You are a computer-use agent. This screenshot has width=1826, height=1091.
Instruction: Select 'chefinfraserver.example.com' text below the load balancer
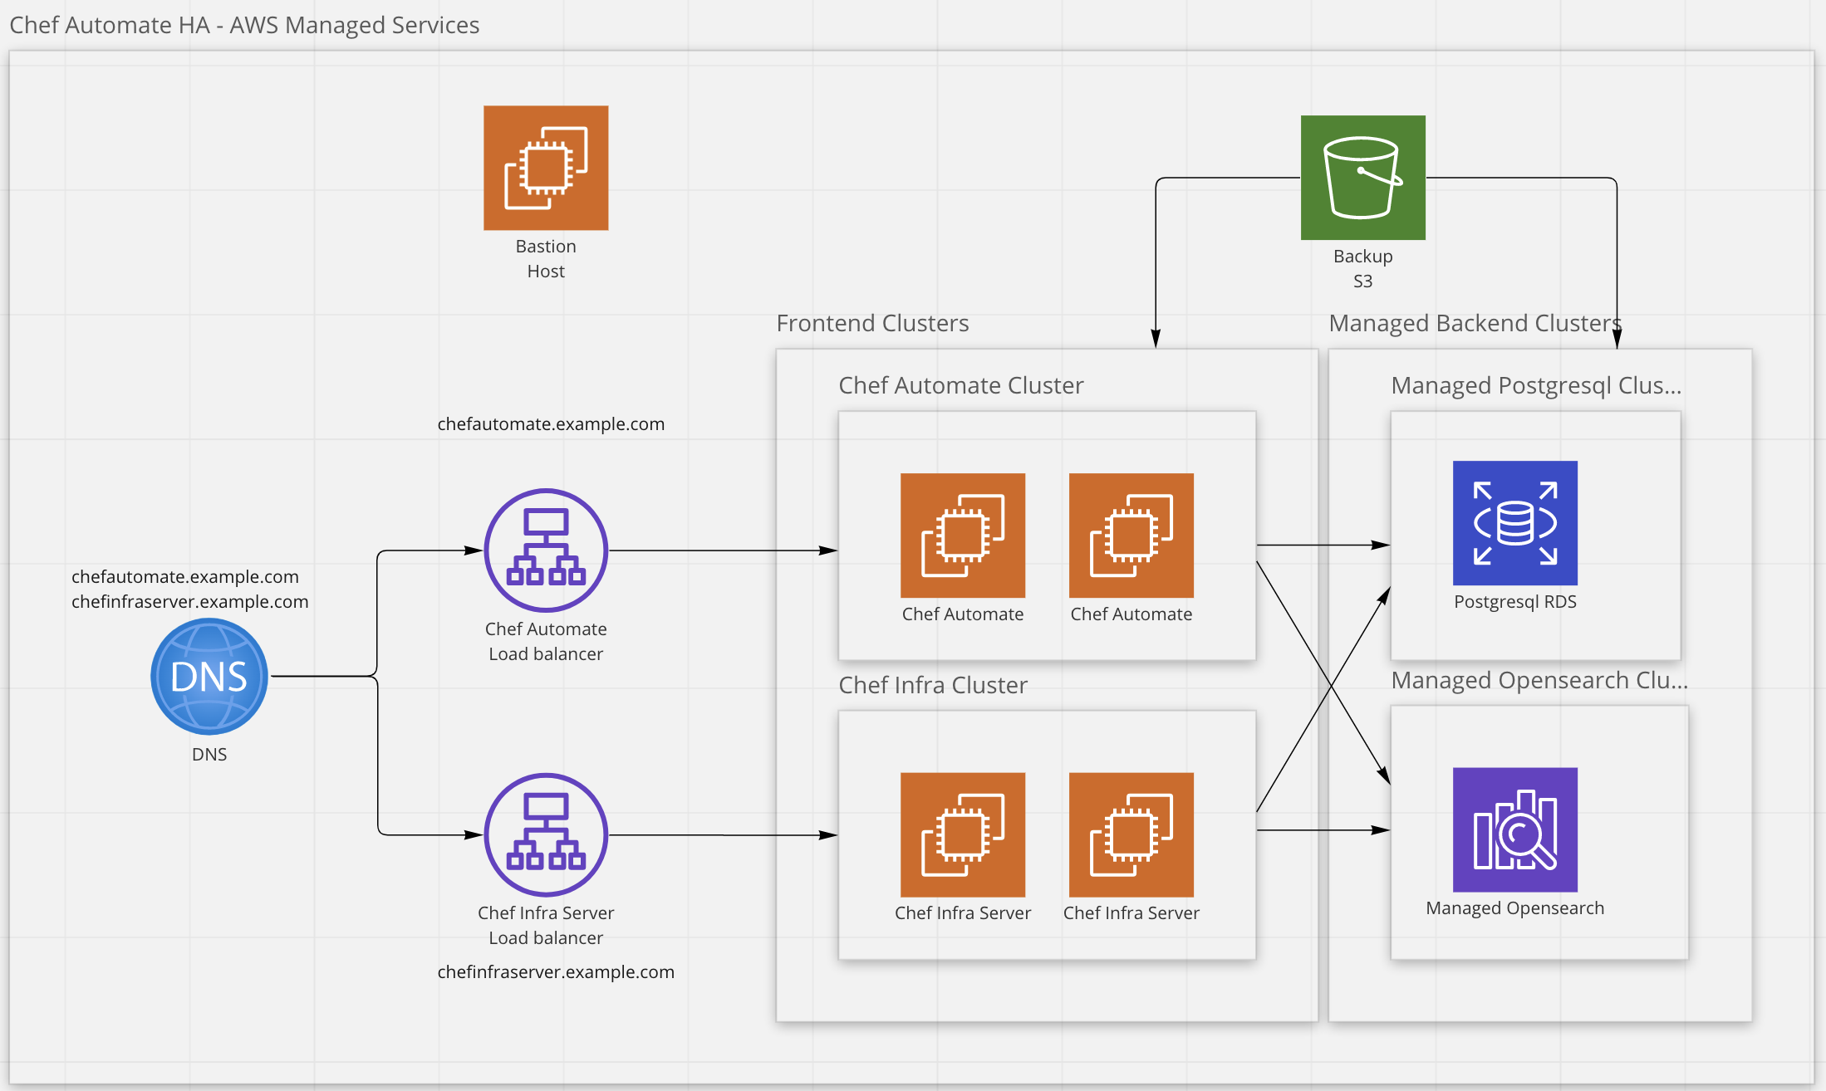[x=556, y=971]
